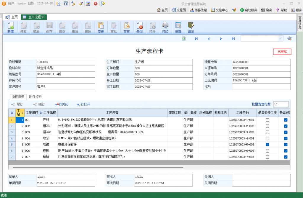
Task: Click the 提交 (Submit) toolbar icon
Action: (x=62, y=27)
